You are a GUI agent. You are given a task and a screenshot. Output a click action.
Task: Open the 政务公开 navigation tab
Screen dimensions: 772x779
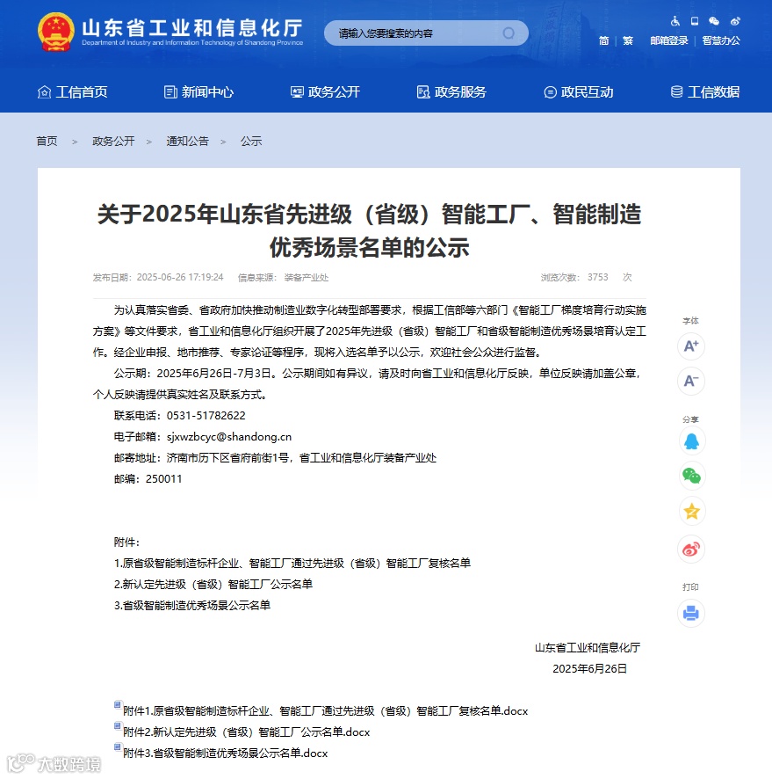325,92
